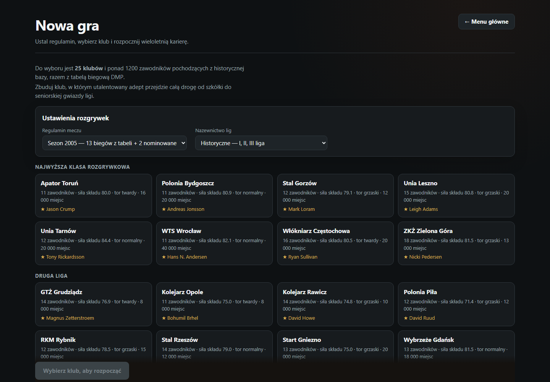
Task: Choose the Polonia Bydgoszcz club card
Action: pyautogui.click(x=214, y=196)
